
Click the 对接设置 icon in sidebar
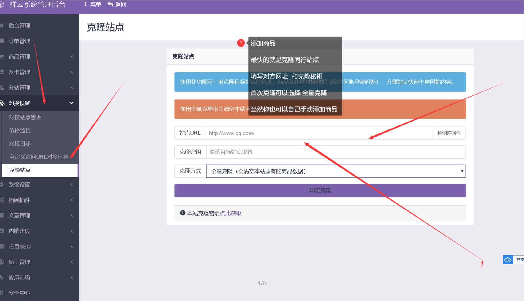pos(2,103)
